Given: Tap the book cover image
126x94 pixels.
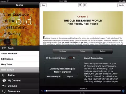Looking at the screenshot, I should [20, 27].
